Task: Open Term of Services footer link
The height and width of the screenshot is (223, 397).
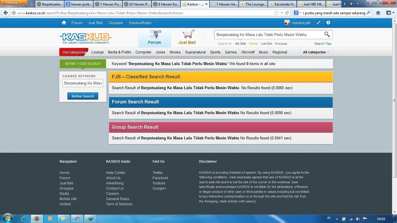Action: (x=119, y=204)
